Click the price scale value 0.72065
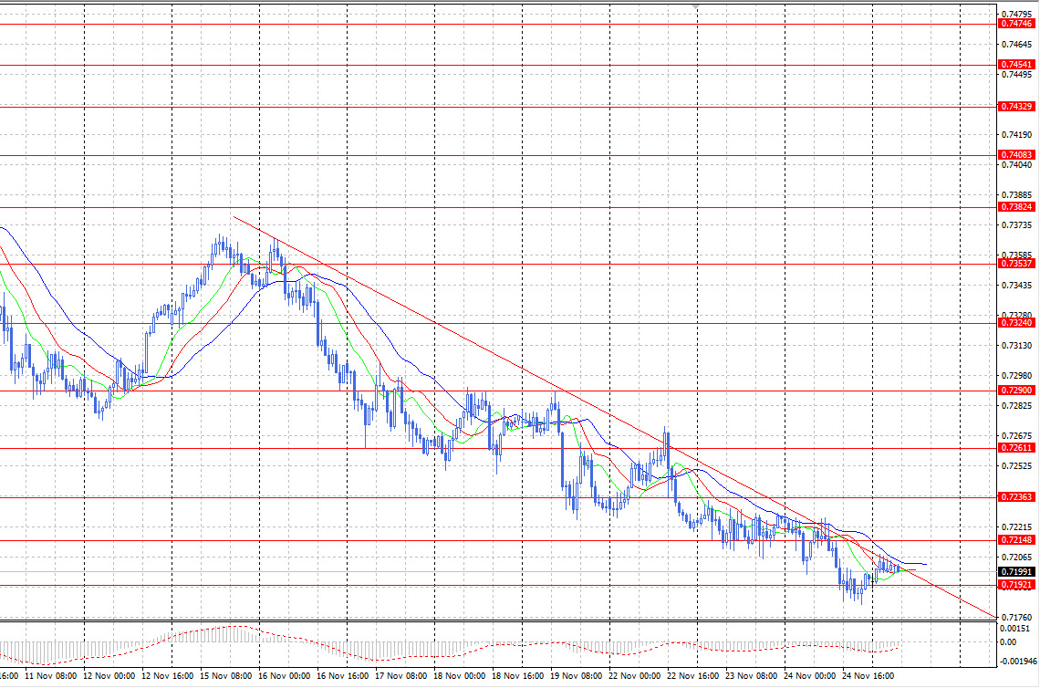Screen dimensions: 1040x688 tap(1016, 558)
